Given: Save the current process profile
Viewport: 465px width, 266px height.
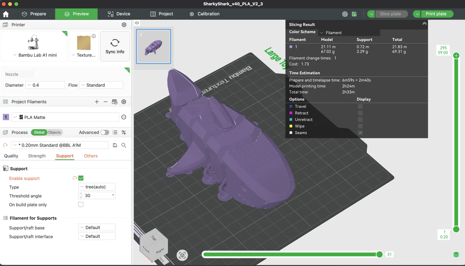Looking at the screenshot, I should [x=115, y=145].
